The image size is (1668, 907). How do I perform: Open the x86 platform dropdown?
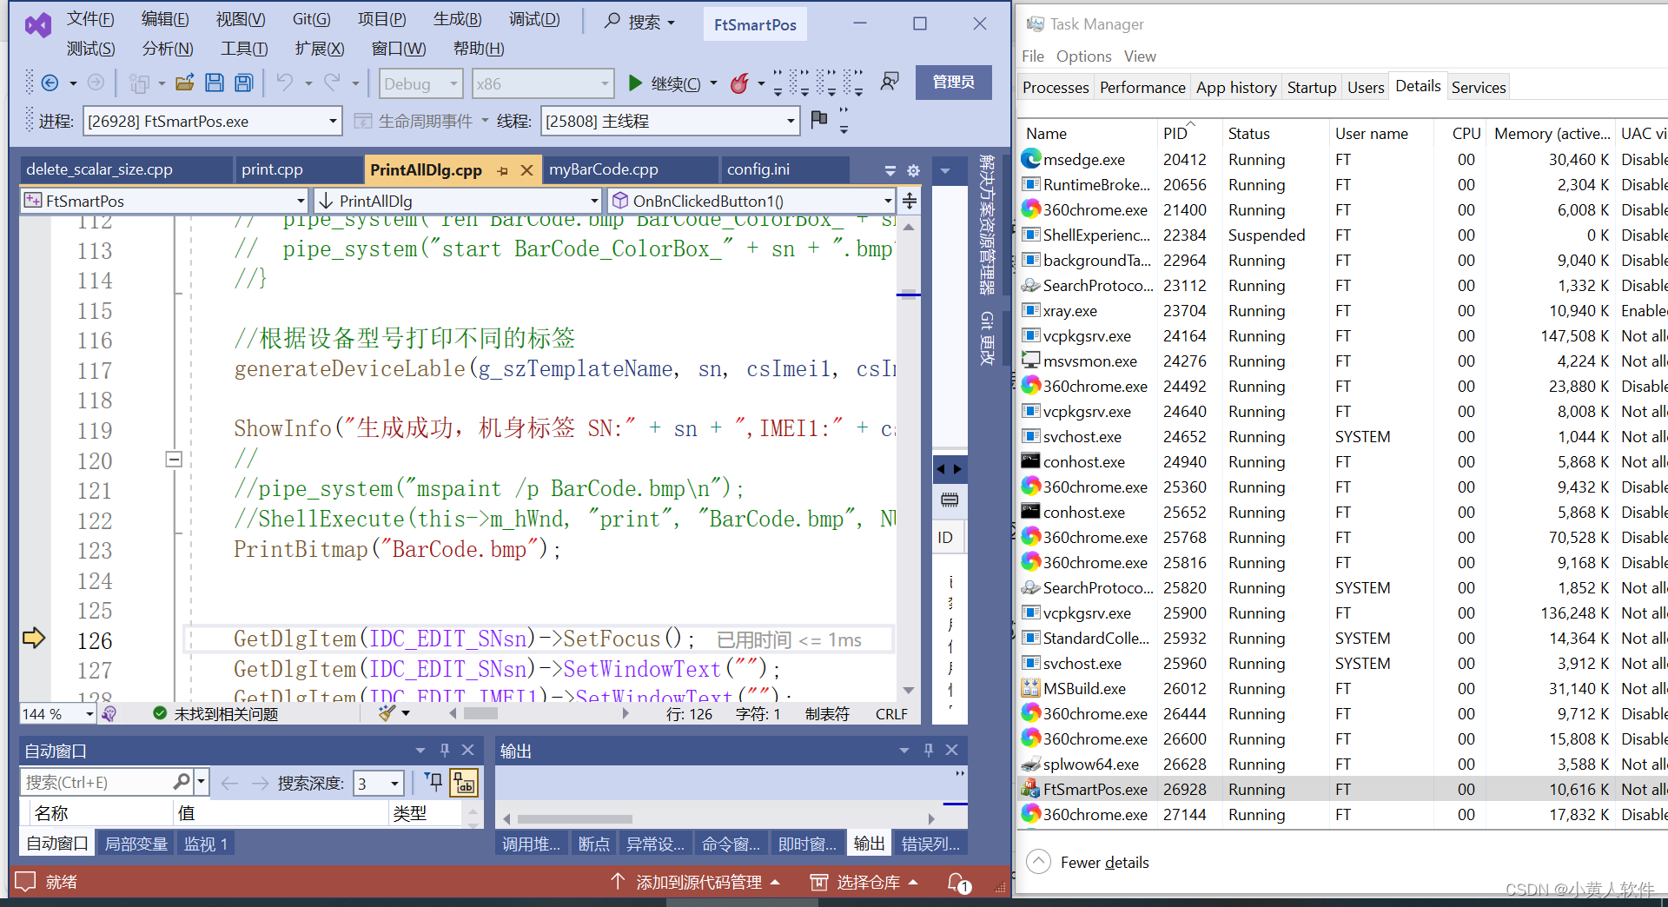pyautogui.click(x=542, y=83)
